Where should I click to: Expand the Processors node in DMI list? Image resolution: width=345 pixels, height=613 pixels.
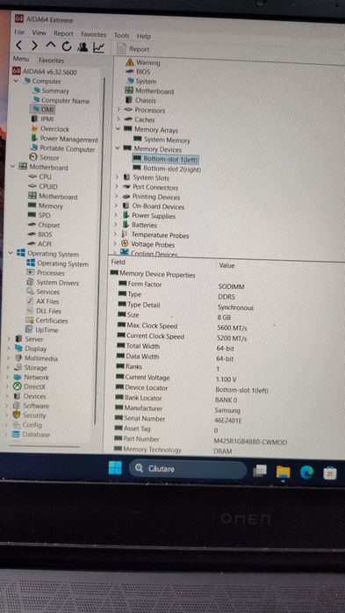click(x=119, y=110)
